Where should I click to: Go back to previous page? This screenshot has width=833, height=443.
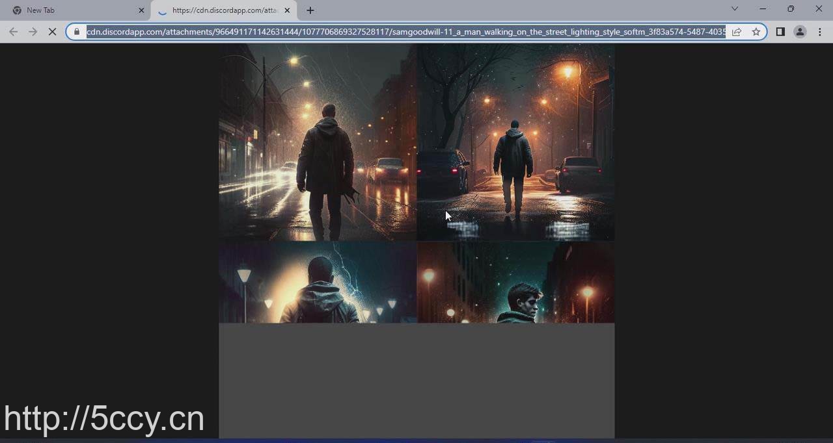(x=13, y=32)
